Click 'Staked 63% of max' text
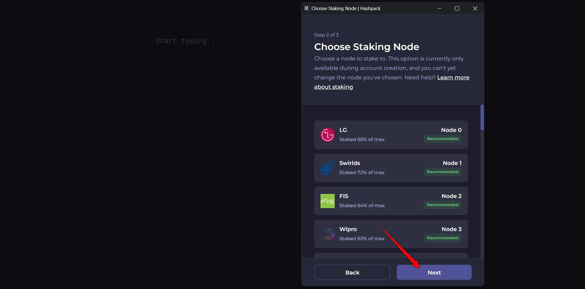Image resolution: width=585 pixels, height=289 pixels. pos(362,239)
